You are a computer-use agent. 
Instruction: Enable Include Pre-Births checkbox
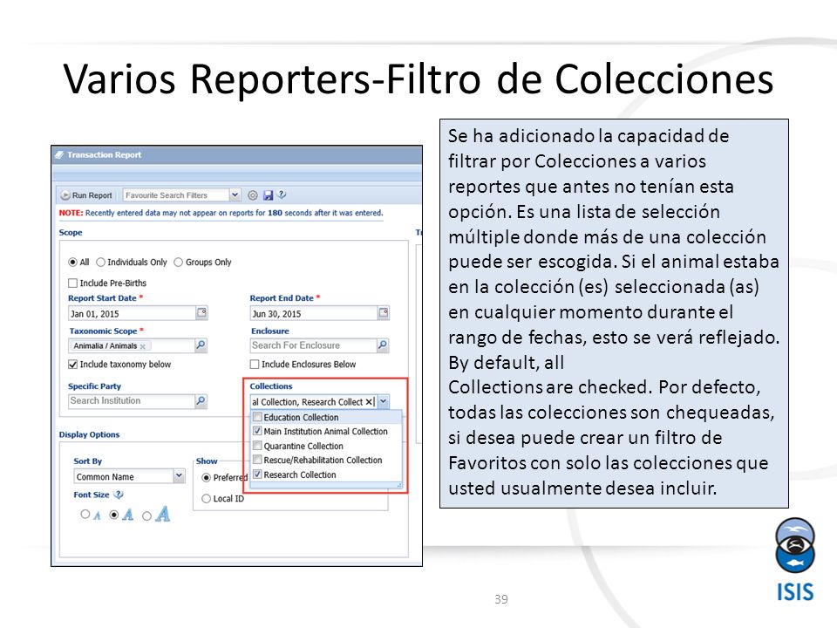(x=72, y=283)
